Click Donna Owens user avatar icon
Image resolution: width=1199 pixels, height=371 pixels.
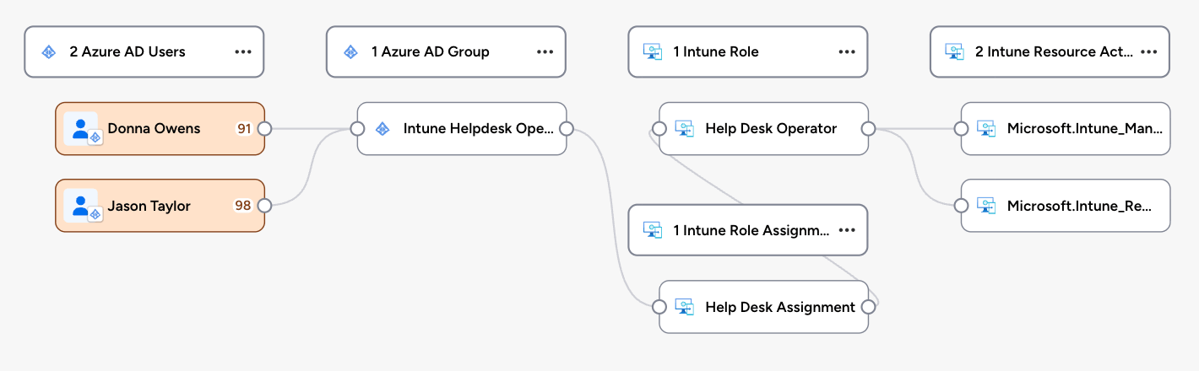pyautogui.click(x=82, y=129)
